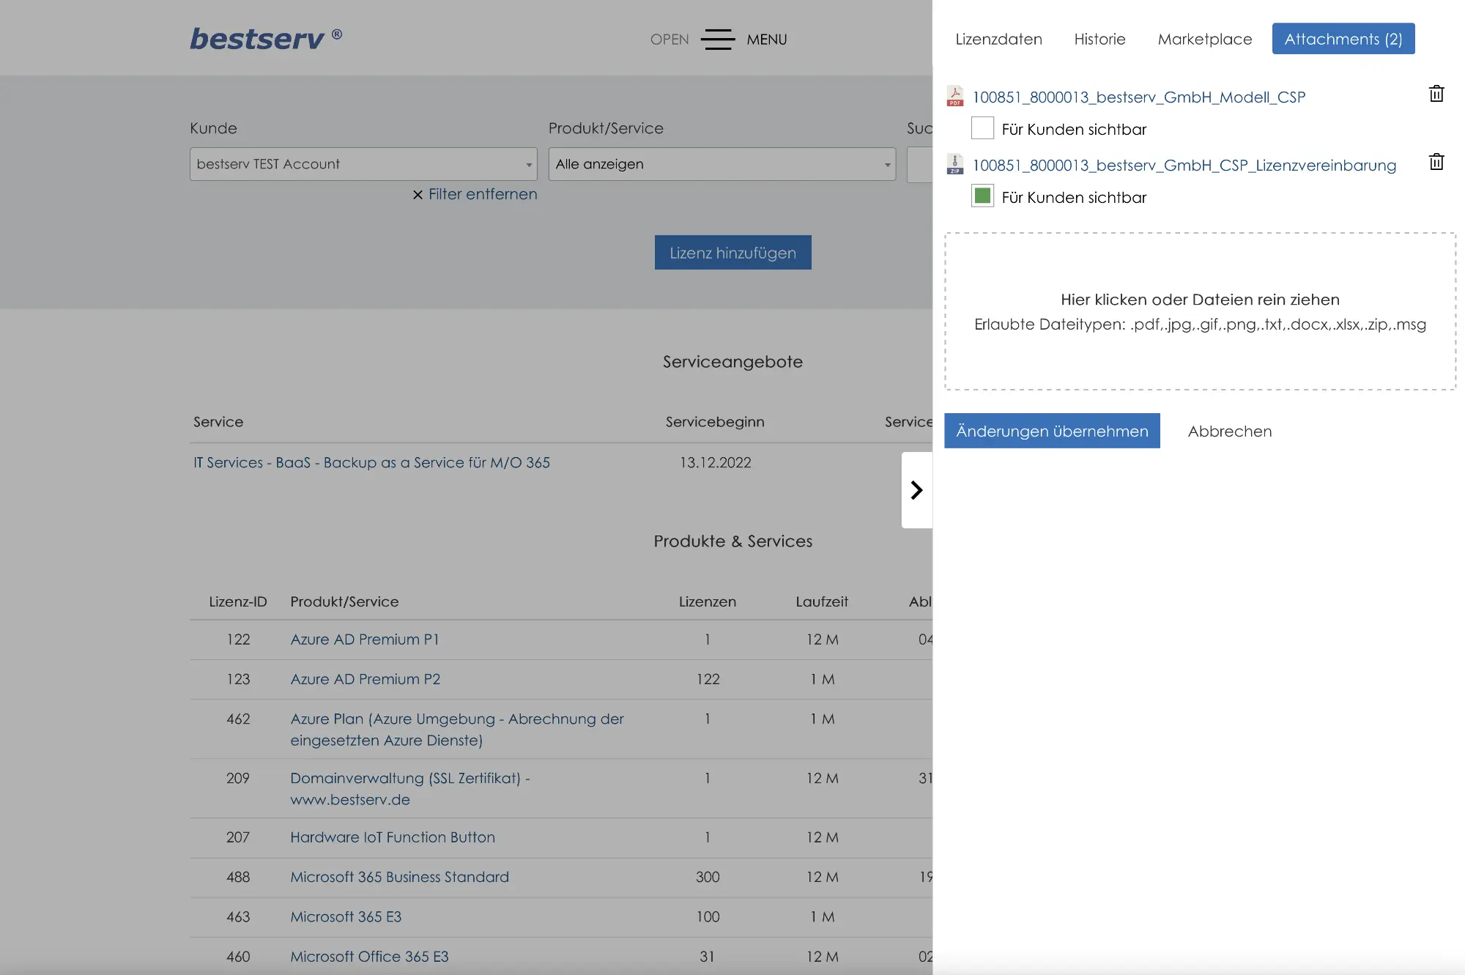Open the hamburger menu icon
Screen dimensions: 1465x975
coord(717,40)
